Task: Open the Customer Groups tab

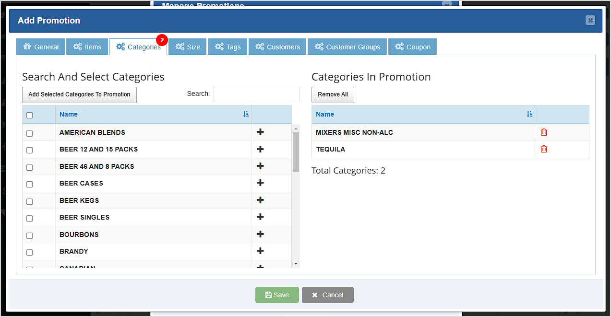Action: [x=347, y=47]
